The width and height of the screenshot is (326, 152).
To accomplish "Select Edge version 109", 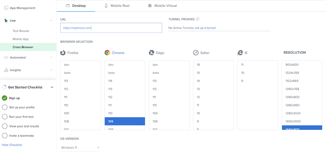I will [x=169, y=113].
